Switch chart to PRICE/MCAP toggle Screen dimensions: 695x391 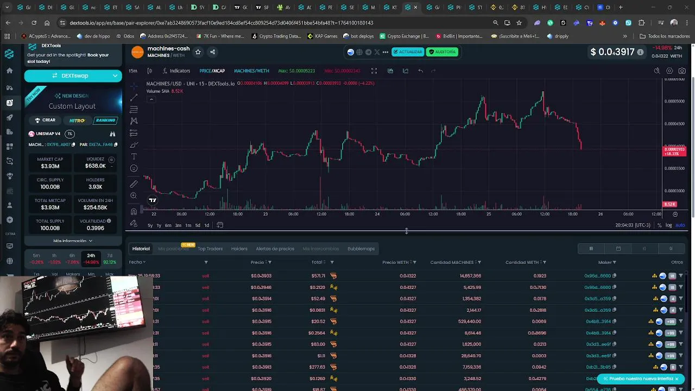point(212,71)
